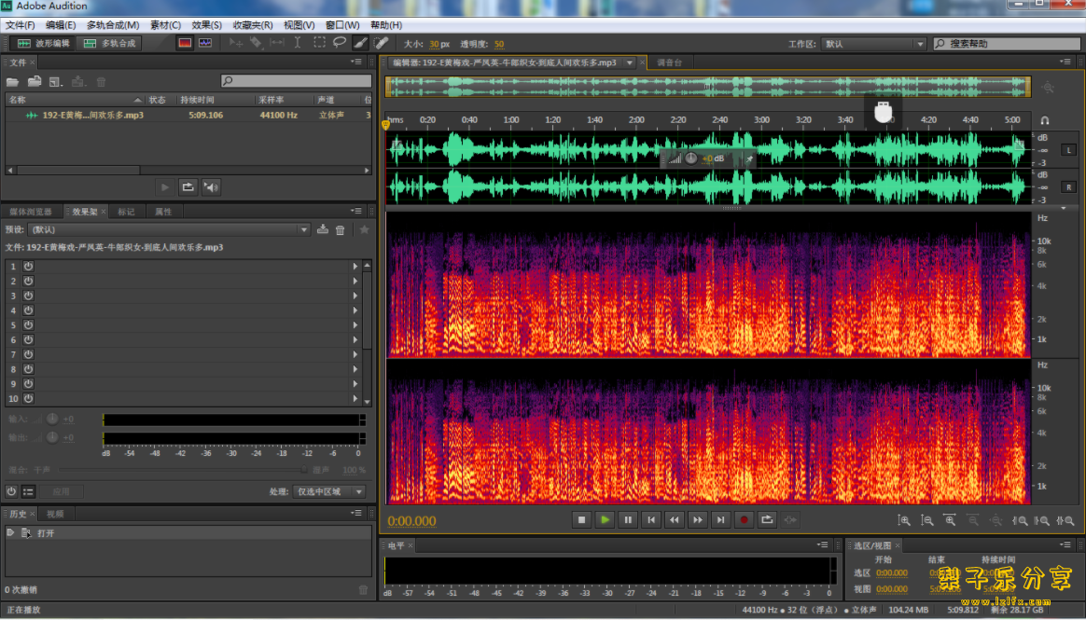The height and width of the screenshot is (620, 1086).
Task: Stop playback with the stop button
Action: 582,519
